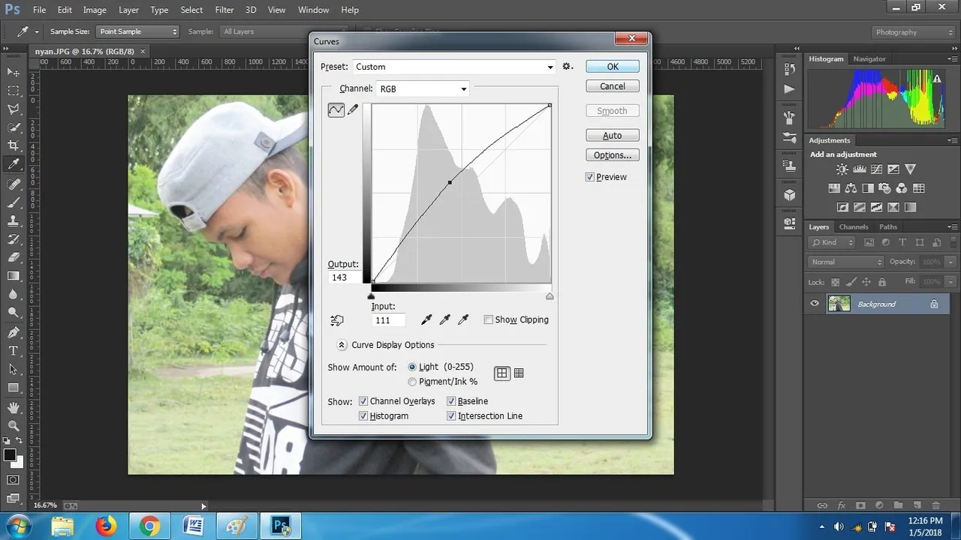
Task: Switch to the Channels tab
Action: [x=854, y=226]
